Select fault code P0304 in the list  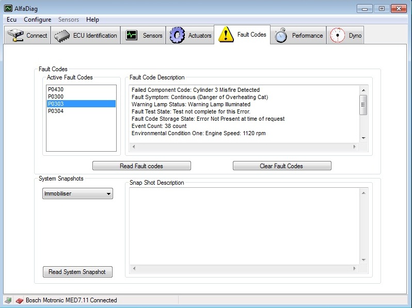(56, 111)
